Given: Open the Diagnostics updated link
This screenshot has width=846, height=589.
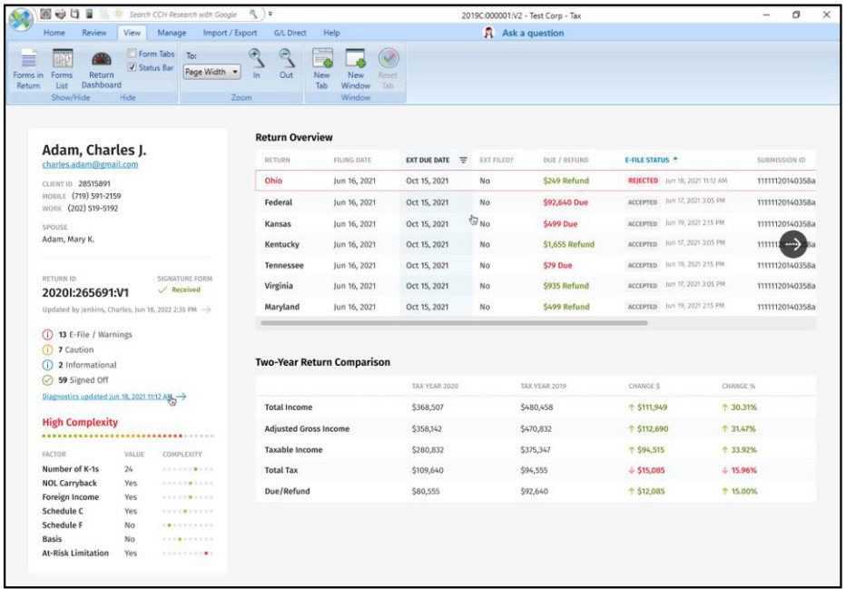Looking at the screenshot, I should (x=107, y=397).
